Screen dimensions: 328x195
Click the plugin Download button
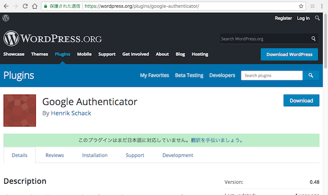[x=301, y=100]
